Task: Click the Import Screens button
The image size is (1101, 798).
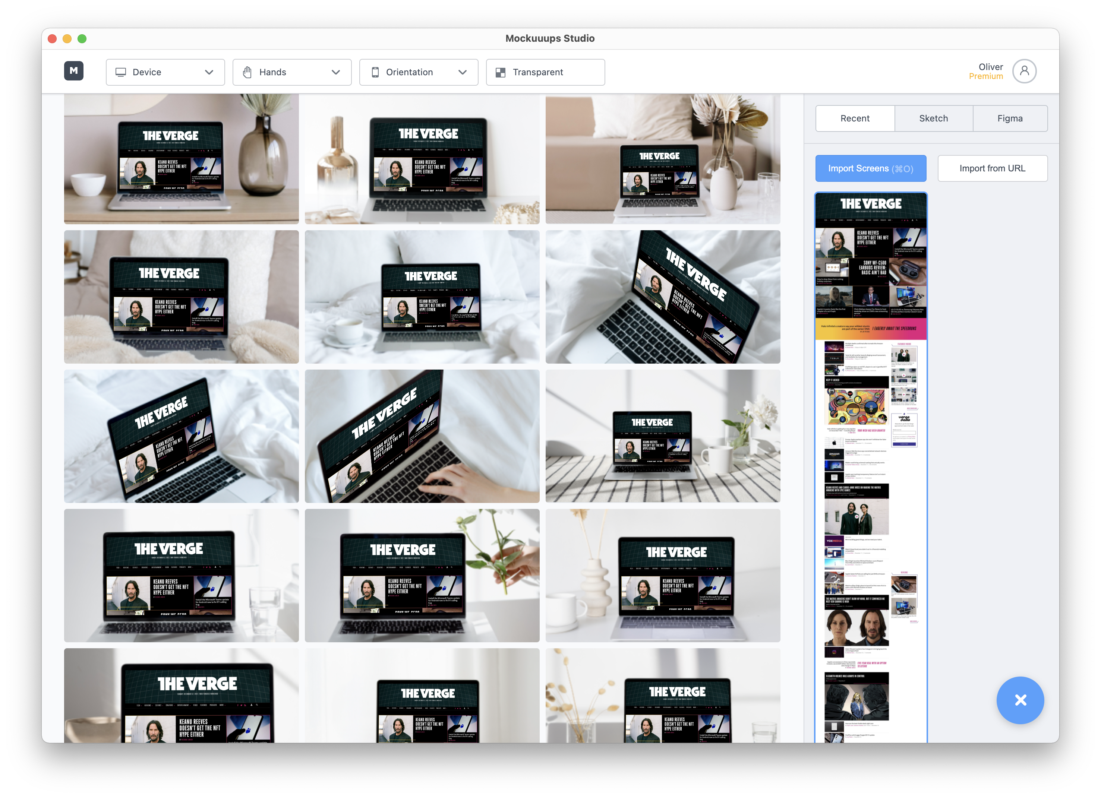Action: (x=870, y=168)
